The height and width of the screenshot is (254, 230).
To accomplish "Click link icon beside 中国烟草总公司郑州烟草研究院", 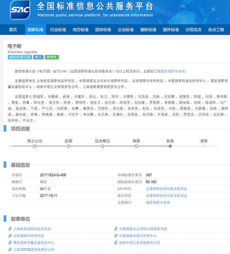I will [x=116, y=229].
